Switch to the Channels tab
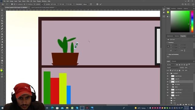This screenshot has height=110, width=195. 174,61
